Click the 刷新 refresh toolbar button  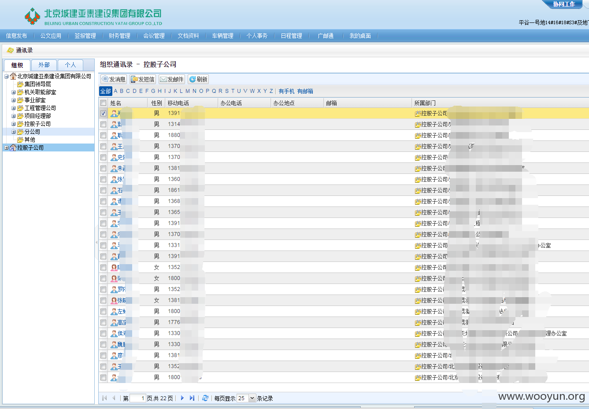[x=198, y=79]
